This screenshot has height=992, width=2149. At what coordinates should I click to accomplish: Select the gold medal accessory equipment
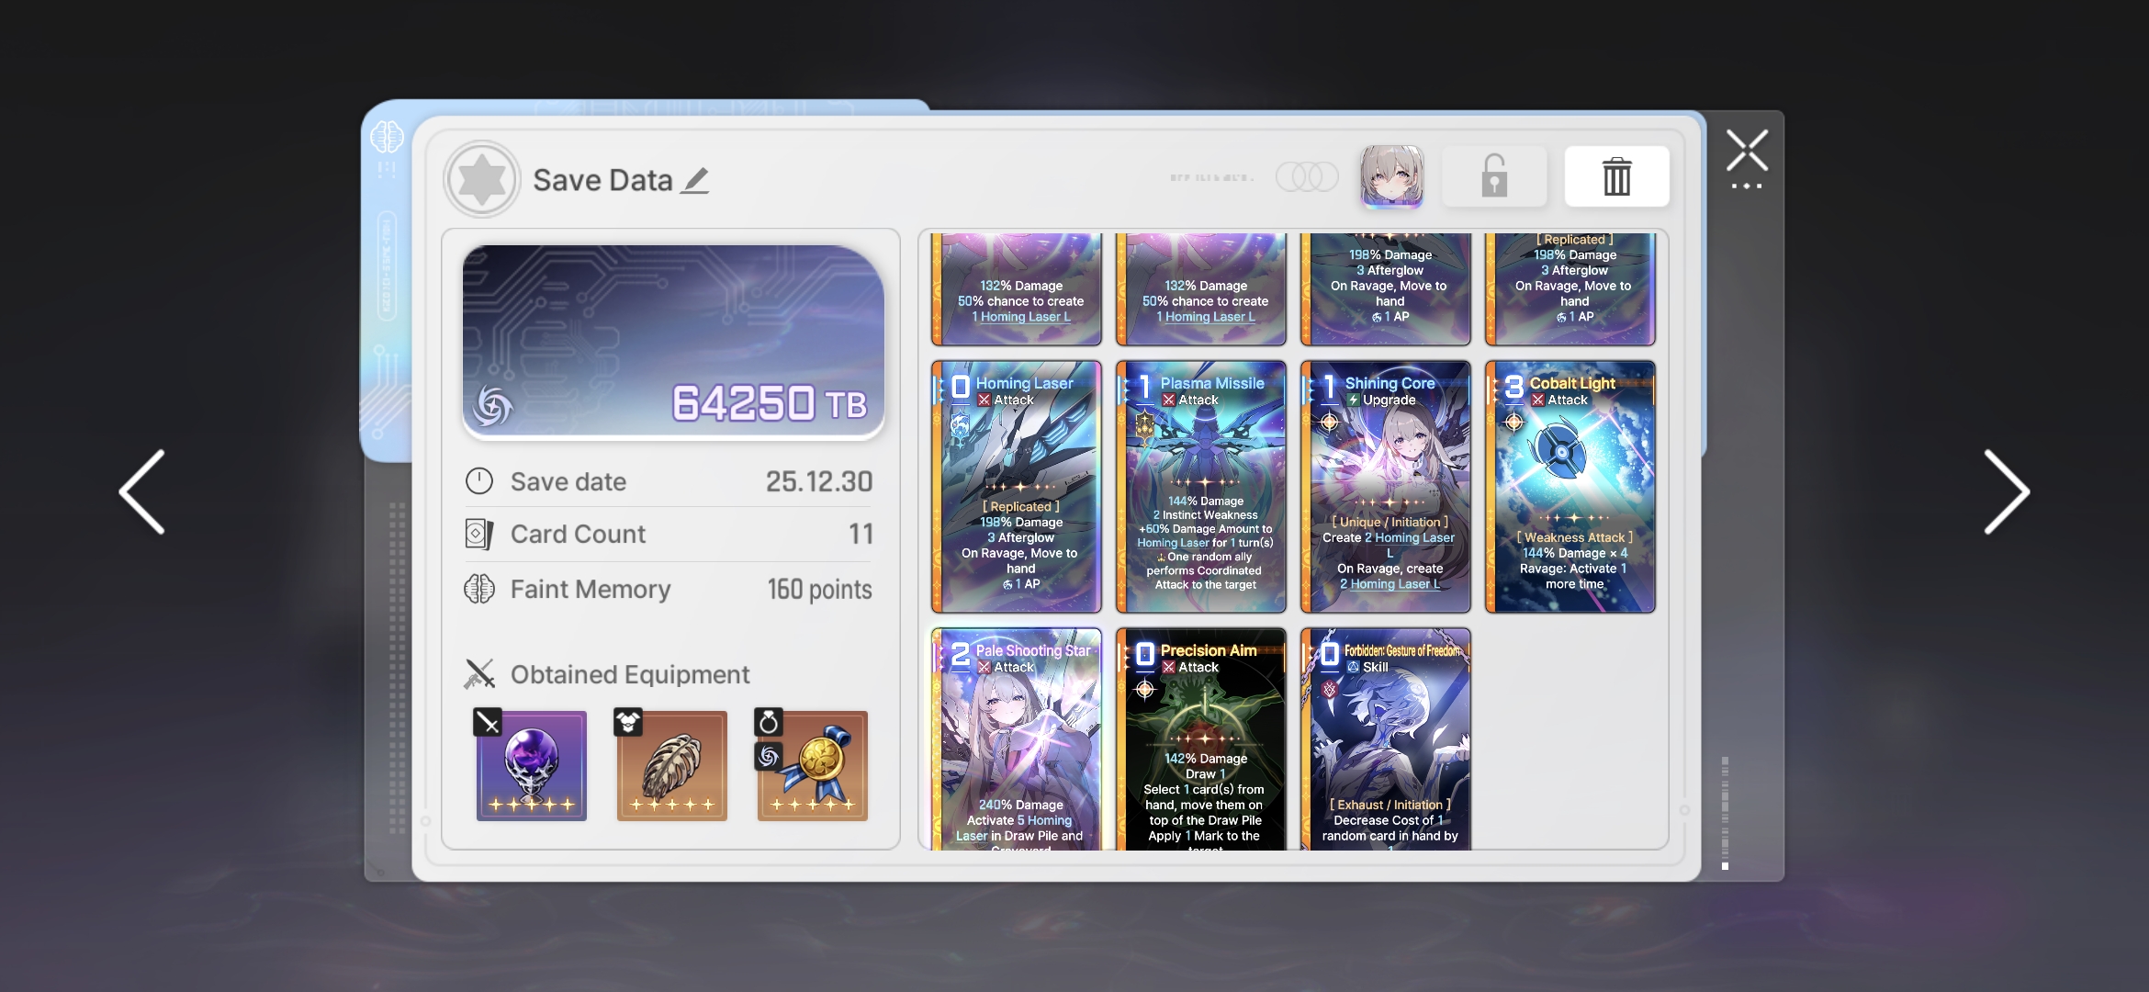tap(812, 765)
